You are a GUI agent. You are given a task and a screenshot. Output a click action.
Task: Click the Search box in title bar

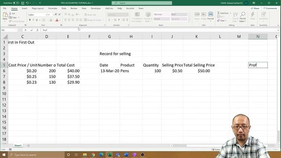pos(142,3)
